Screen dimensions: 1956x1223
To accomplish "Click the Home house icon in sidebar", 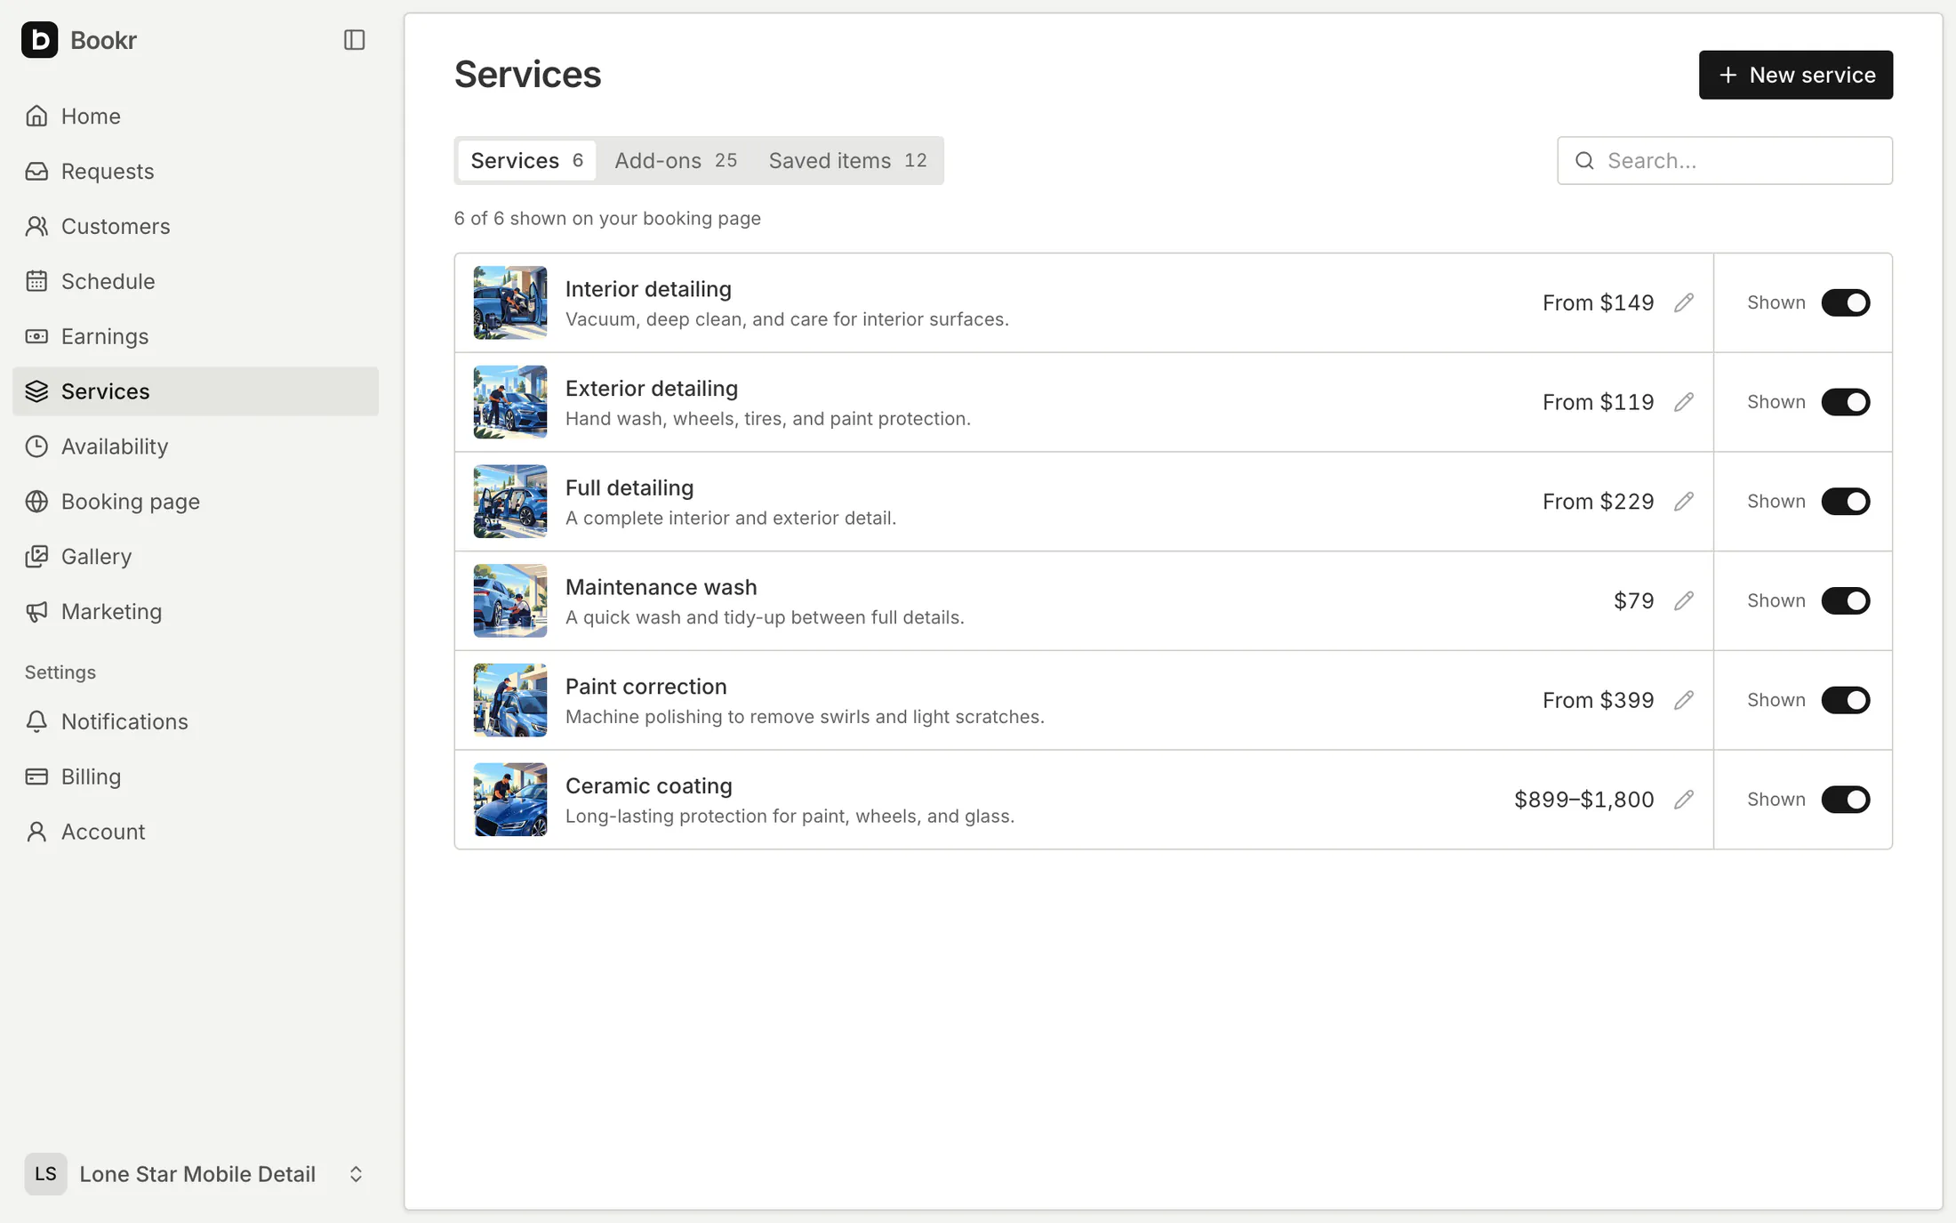I will tap(36, 116).
